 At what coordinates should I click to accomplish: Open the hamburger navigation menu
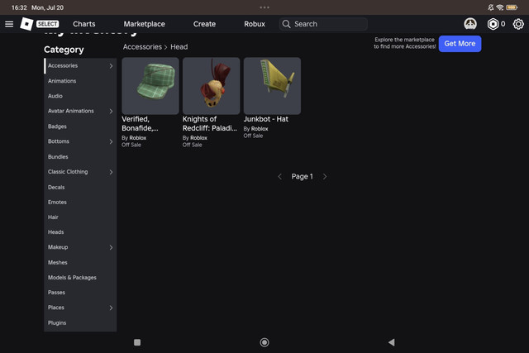pyautogui.click(x=9, y=24)
